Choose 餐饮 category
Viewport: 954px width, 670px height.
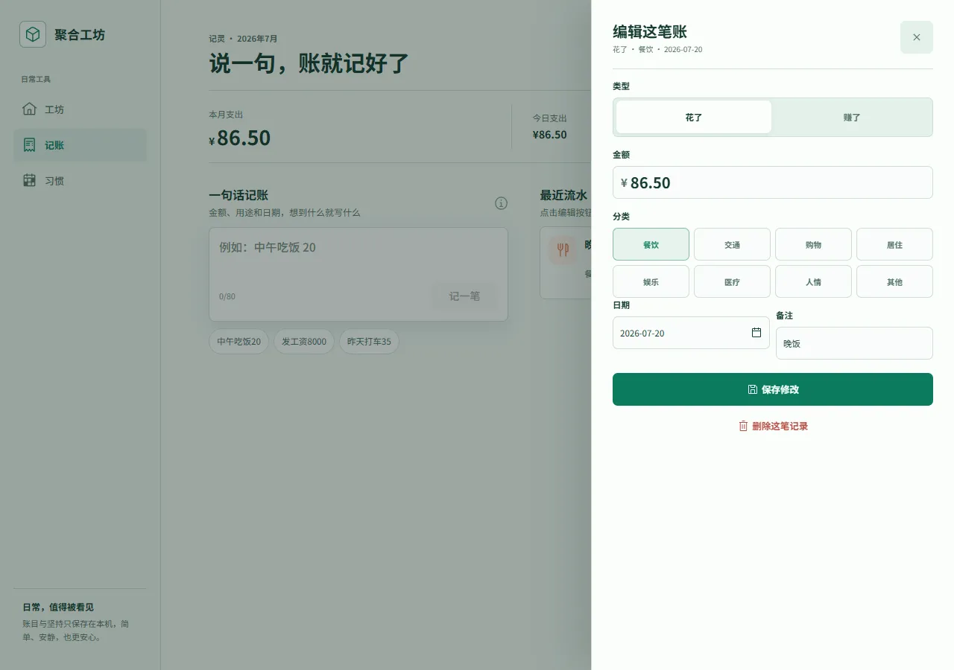(x=651, y=244)
